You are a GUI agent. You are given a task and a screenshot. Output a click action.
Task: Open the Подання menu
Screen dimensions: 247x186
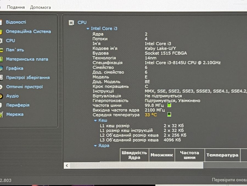[x=16, y=7]
